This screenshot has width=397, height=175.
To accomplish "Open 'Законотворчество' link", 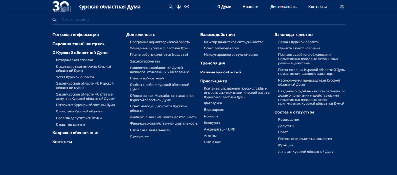I will [145, 61].
